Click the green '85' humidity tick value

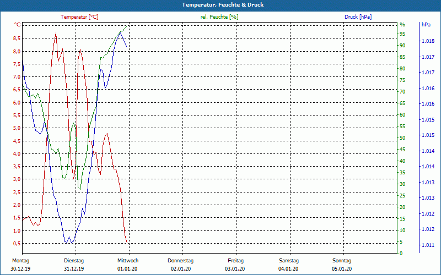(402, 57)
